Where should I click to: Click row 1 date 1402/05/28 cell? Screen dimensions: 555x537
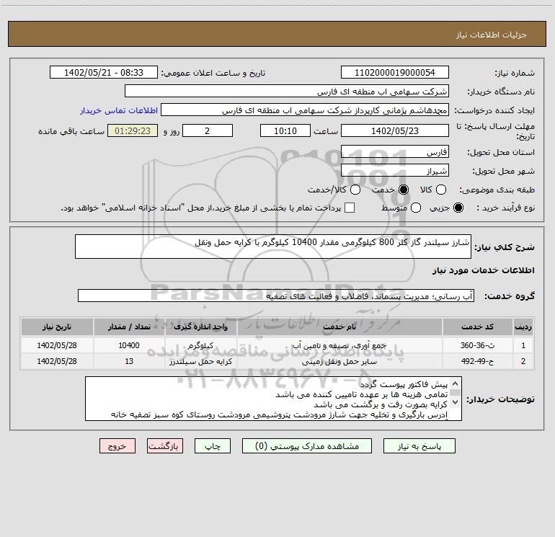pyautogui.click(x=57, y=345)
